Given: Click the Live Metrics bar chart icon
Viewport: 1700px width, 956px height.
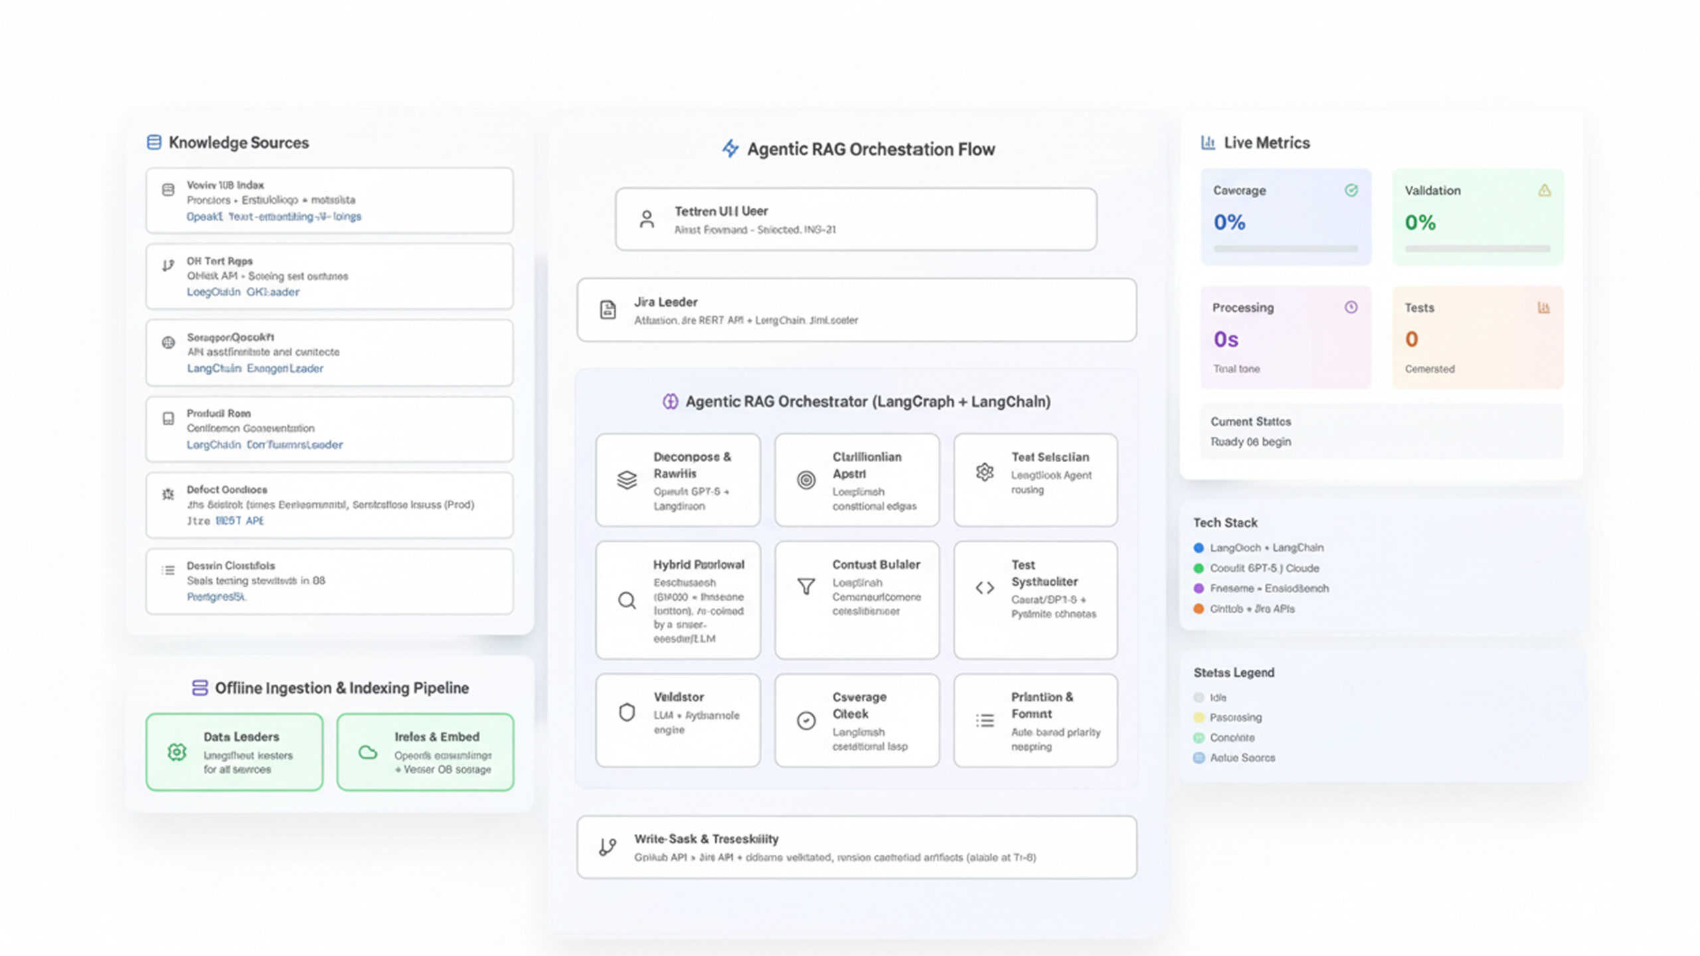Looking at the screenshot, I should pyautogui.click(x=1208, y=142).
